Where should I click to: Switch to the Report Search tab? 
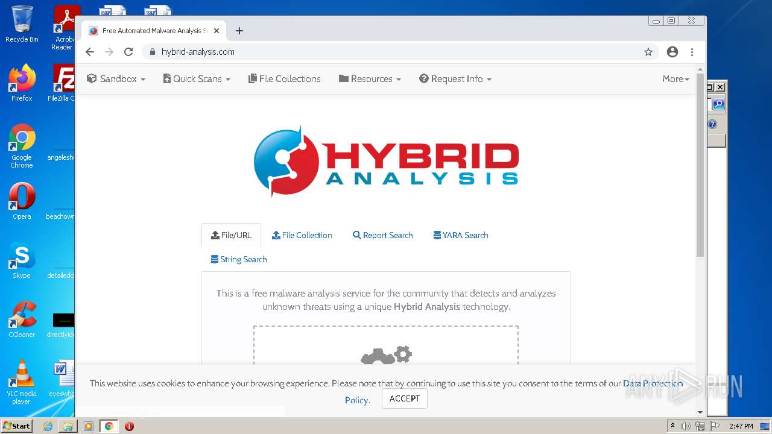383,235
